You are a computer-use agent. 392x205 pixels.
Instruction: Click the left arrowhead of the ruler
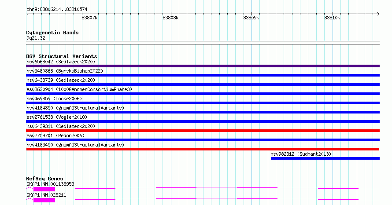[27, 14]
